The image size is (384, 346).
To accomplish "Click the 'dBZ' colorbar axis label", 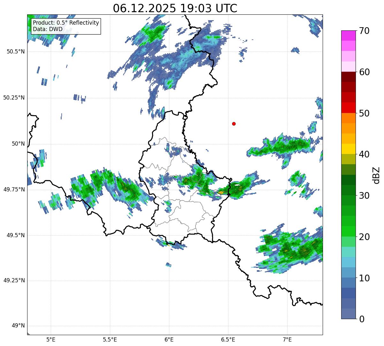I will point(377,175).
